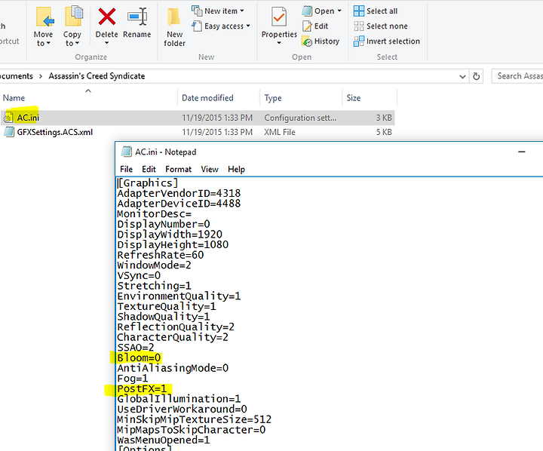Click the WasMenuOpened=1 line
543x451 pixels.
click(x=164, y=440)
